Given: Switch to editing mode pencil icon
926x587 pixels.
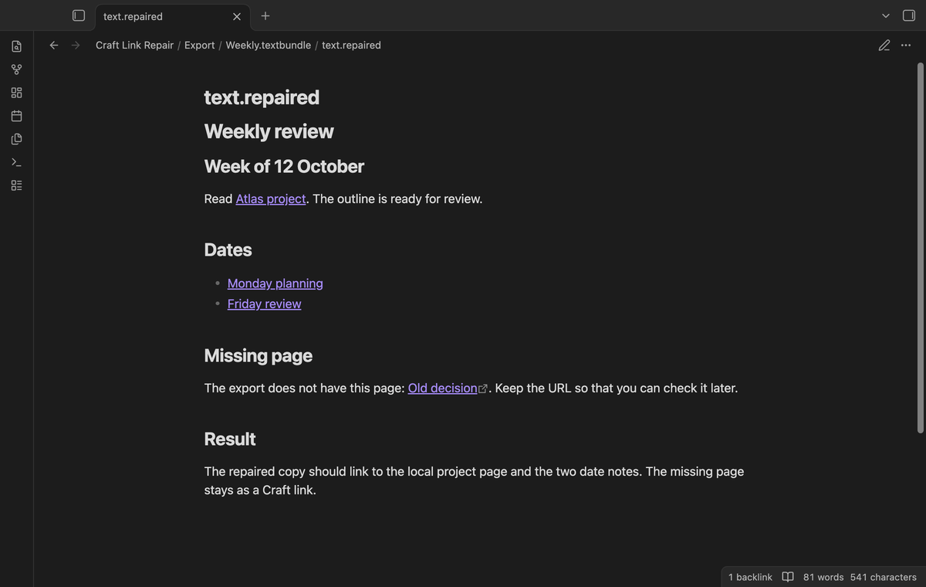Looking at the screenshot, I should [884, 46].
